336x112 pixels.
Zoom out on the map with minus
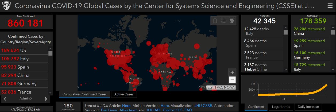click(232, 80)
